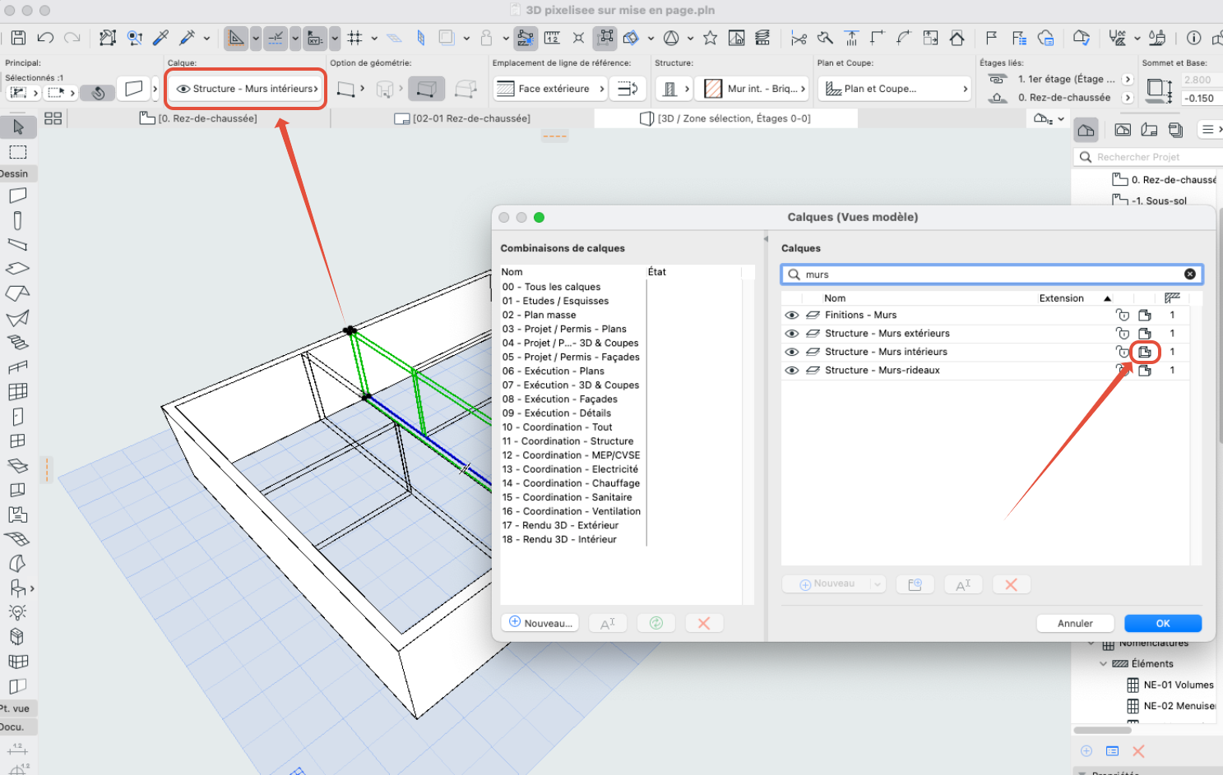Select the Arrow tool in the toolbox

[x=18, y=127]
